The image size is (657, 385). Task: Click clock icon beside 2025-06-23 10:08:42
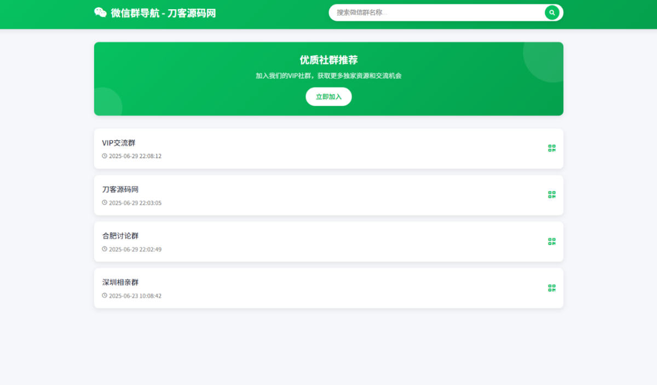pyautogui.click(x=105, y=295)
